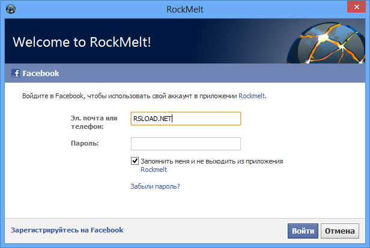This screenshot has height=248, width=370.
Task: Focus the email or phone field
Action: pyautogui.click(x=186, y=119)
